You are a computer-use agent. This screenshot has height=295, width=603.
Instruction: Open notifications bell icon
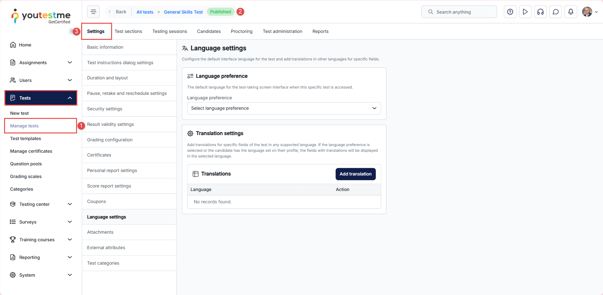570,12
